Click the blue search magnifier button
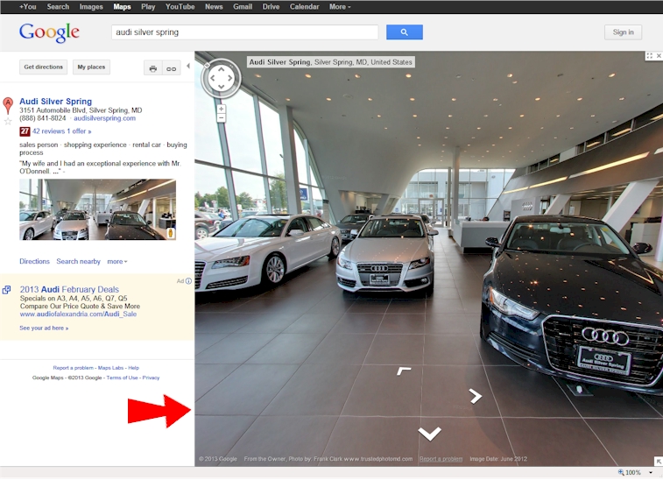This screenshot has height=480, width=663. click(405, 32)
